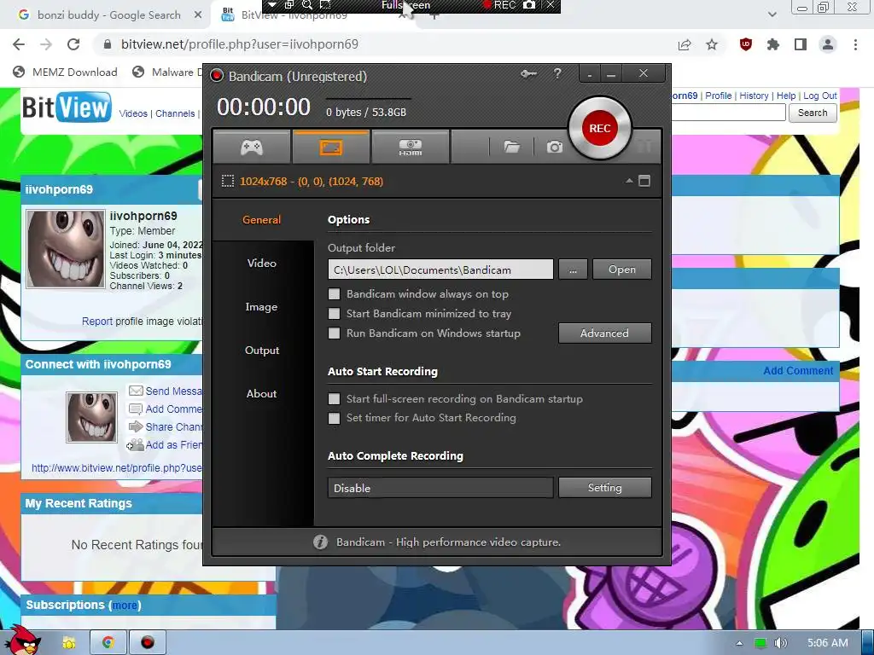Click magnifier icon in top overlay bar
Screen dimensions: 874x655
click(307, 5)
